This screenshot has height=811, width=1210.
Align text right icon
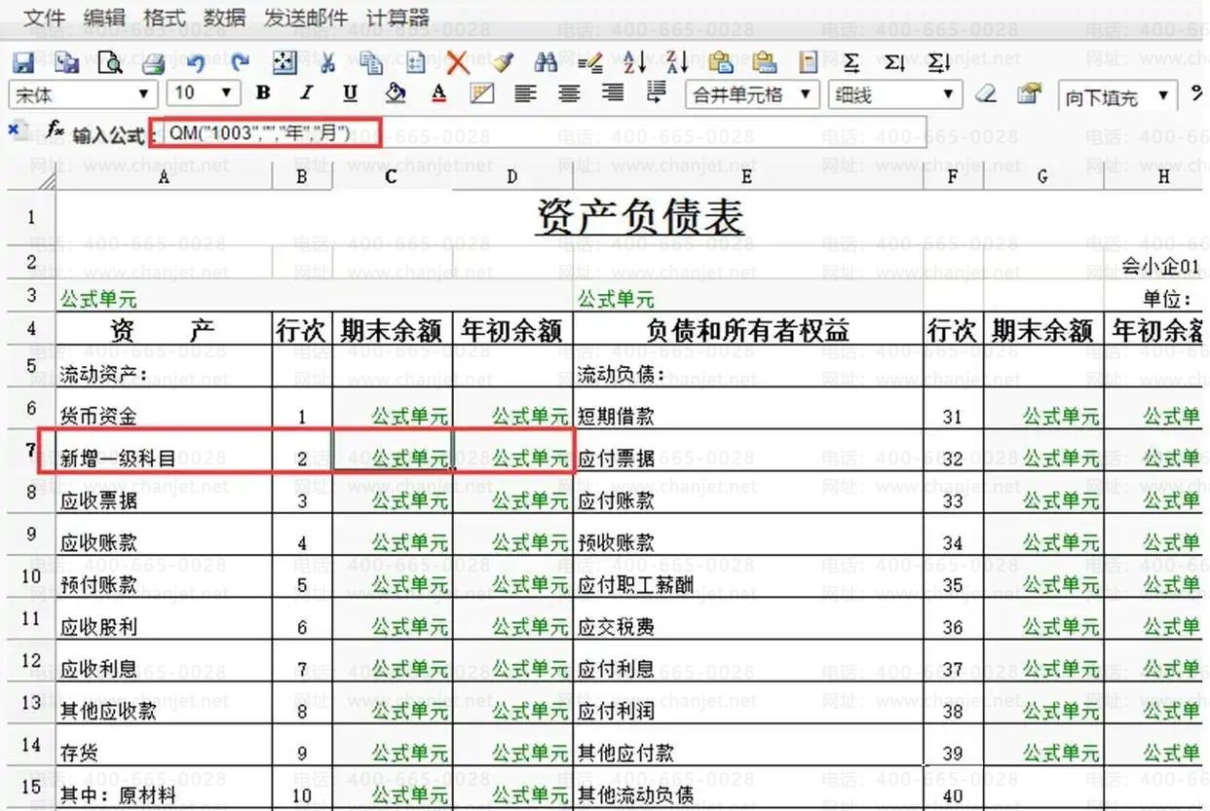pos(612,93)
